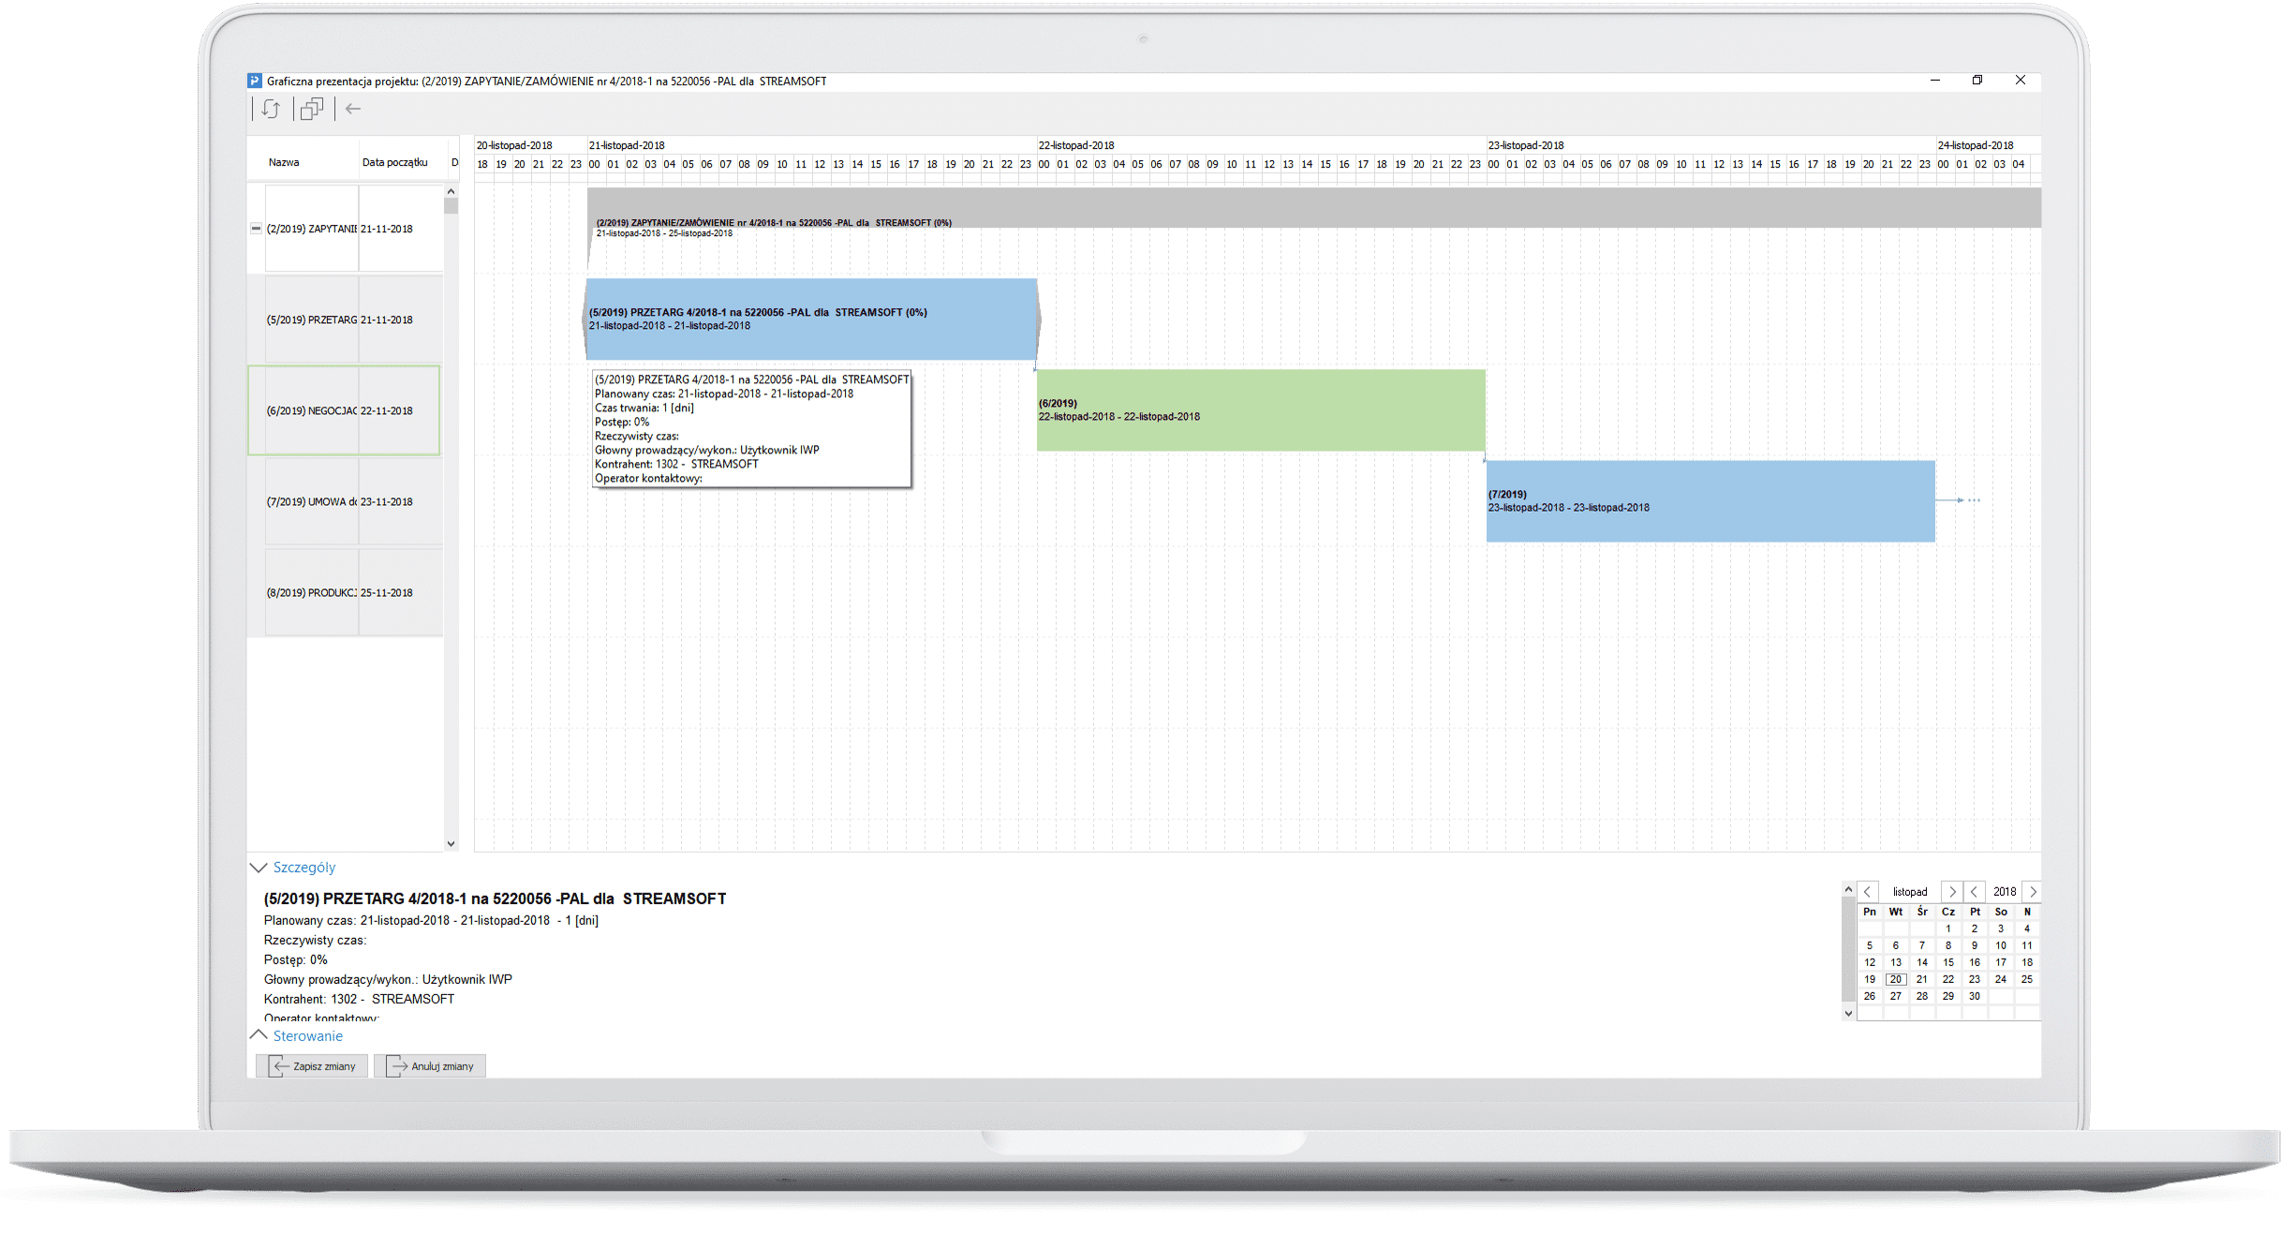Viewport: 2295px width, 1249px height.
Task: Pick day 30 in the calendar
Action: tap(1975, 996)
